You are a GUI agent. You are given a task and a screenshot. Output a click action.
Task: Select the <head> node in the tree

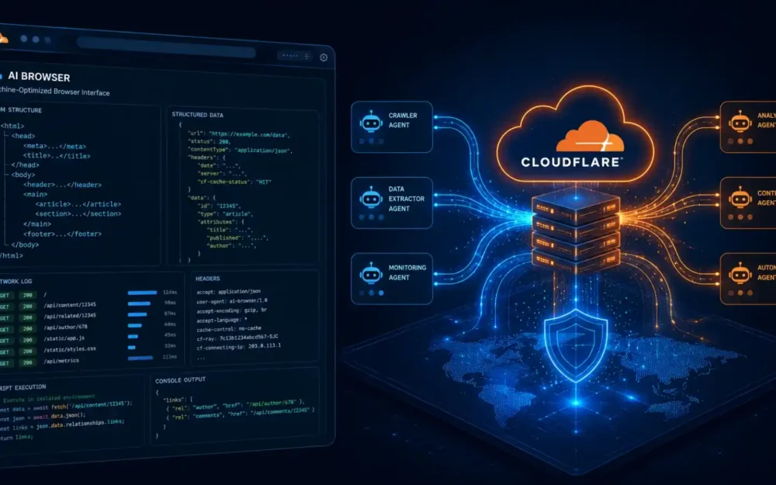tap(23, 136)
